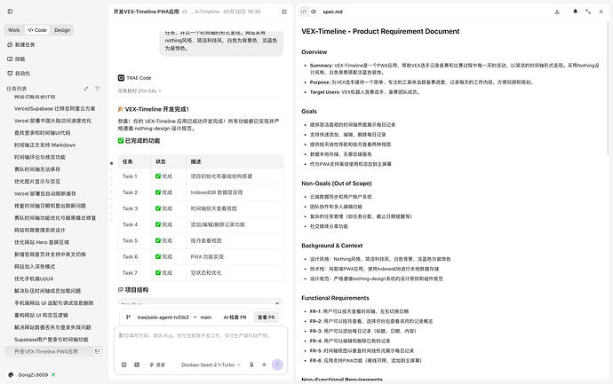Open task 'Vercel/Supabase 迁移至阿里云方案'
The image size is (613, 384).
click(x=54, y=108)
